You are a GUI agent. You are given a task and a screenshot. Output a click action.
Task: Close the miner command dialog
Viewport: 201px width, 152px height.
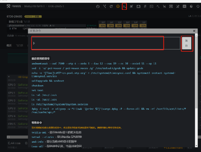click(194, 31)
